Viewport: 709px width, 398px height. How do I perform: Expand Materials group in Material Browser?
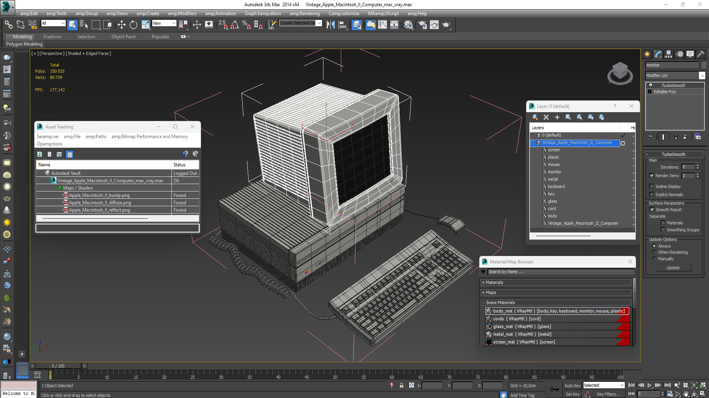(483, 283)
